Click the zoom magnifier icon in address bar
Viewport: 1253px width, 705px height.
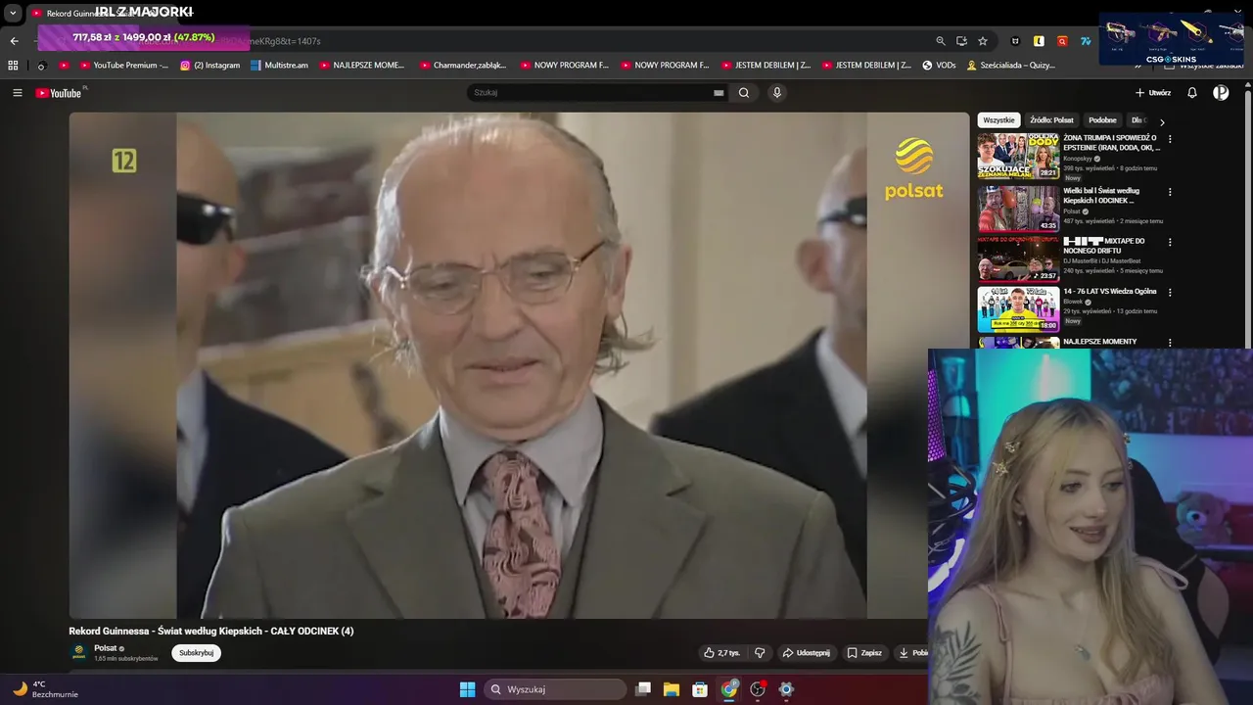pyautogui.click(x=941, y=41)
